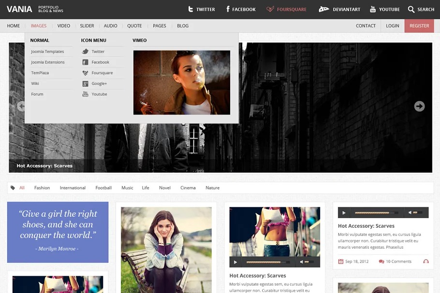Toggle mute on audio player under midriff photo
The width and height of the screenshot is (440, 293).
tap(302, 262)
